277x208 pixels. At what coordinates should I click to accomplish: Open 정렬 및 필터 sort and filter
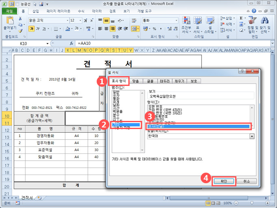253,24
